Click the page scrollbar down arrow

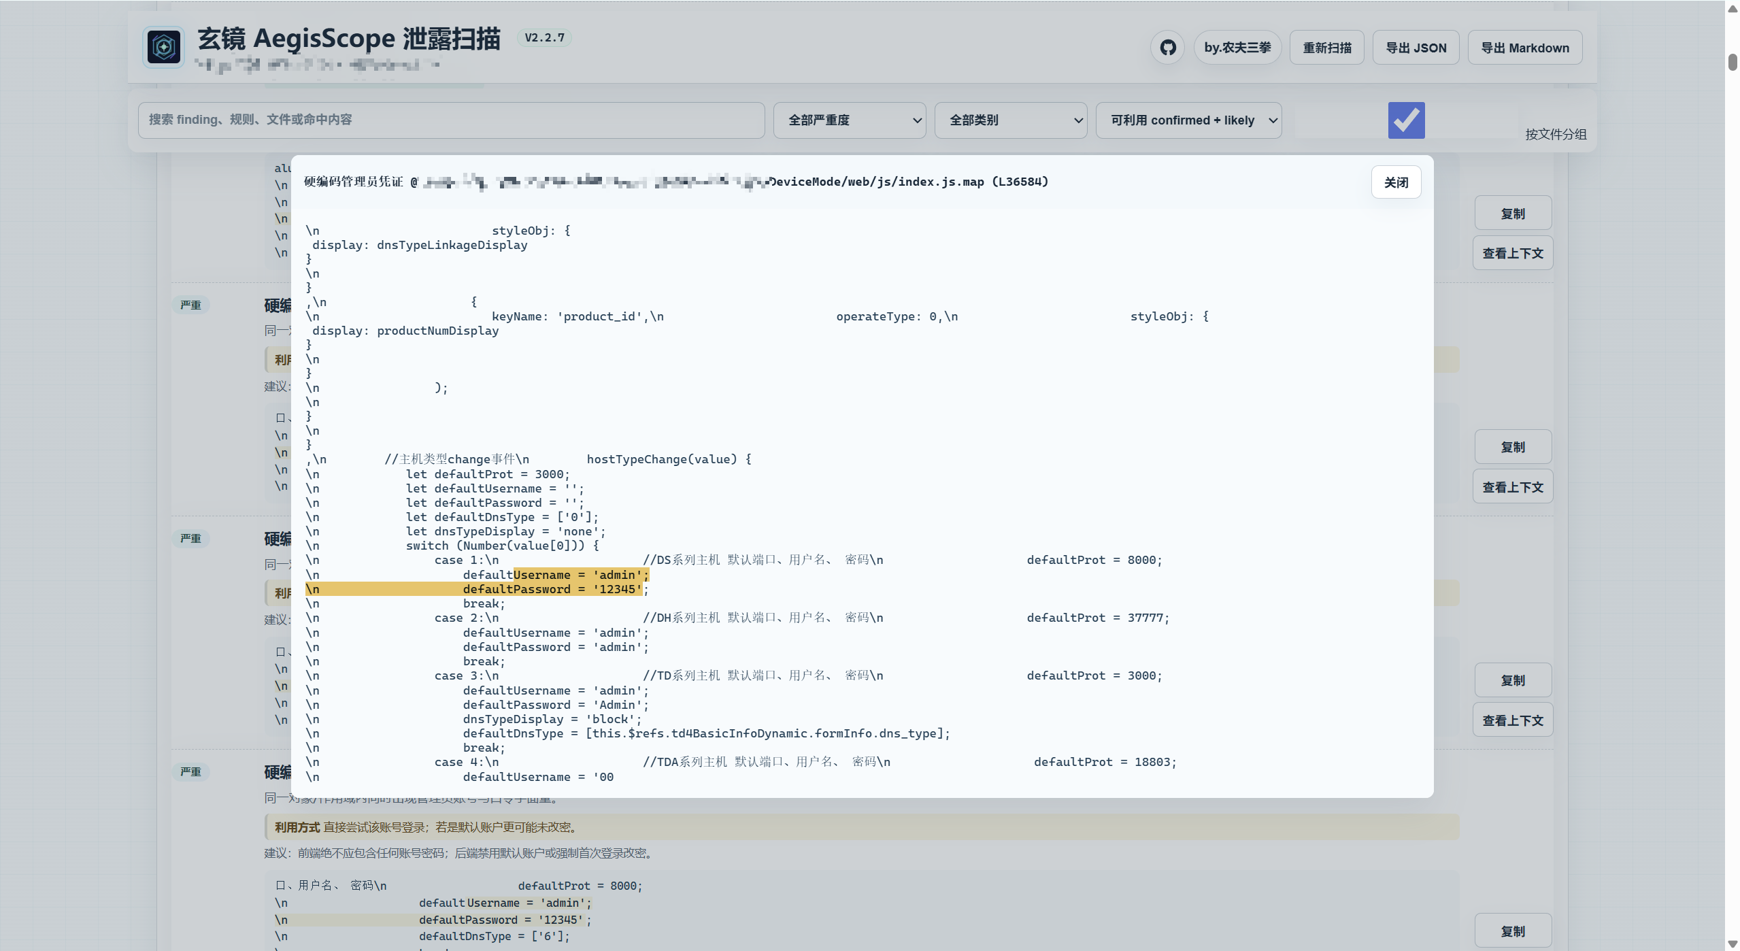[x=1733, y=944]
